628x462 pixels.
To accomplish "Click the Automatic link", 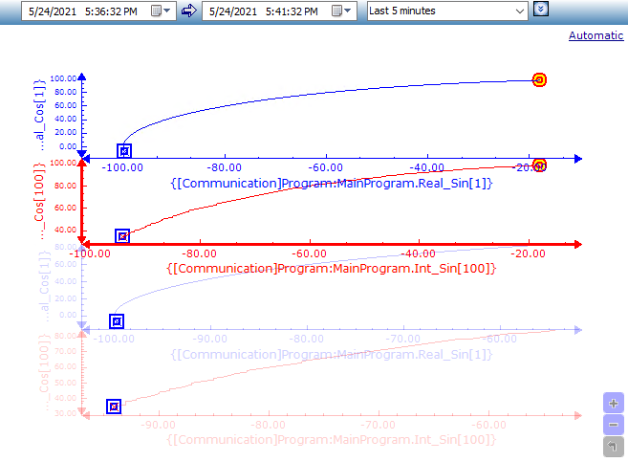I will [596, 35].
